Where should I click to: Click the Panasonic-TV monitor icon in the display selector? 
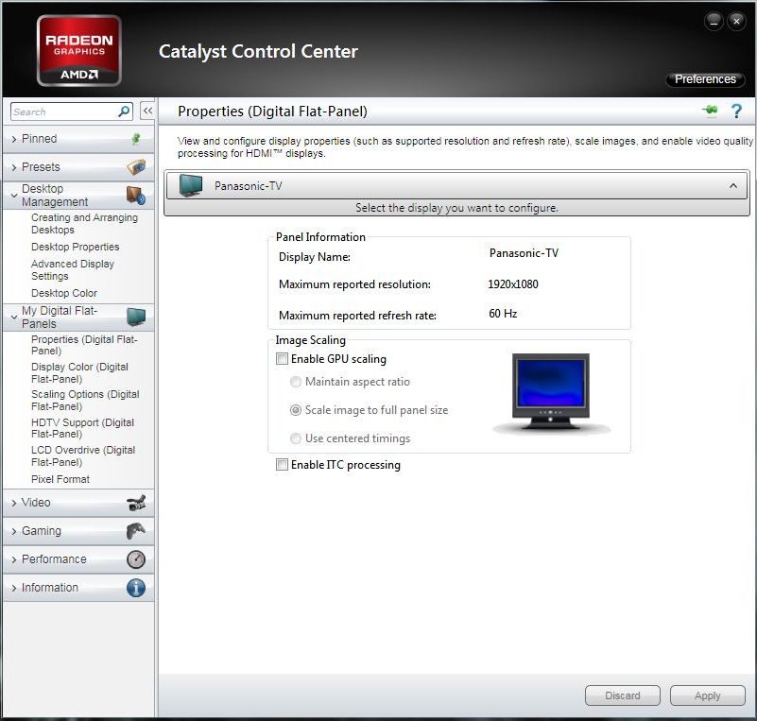[191, 185]
